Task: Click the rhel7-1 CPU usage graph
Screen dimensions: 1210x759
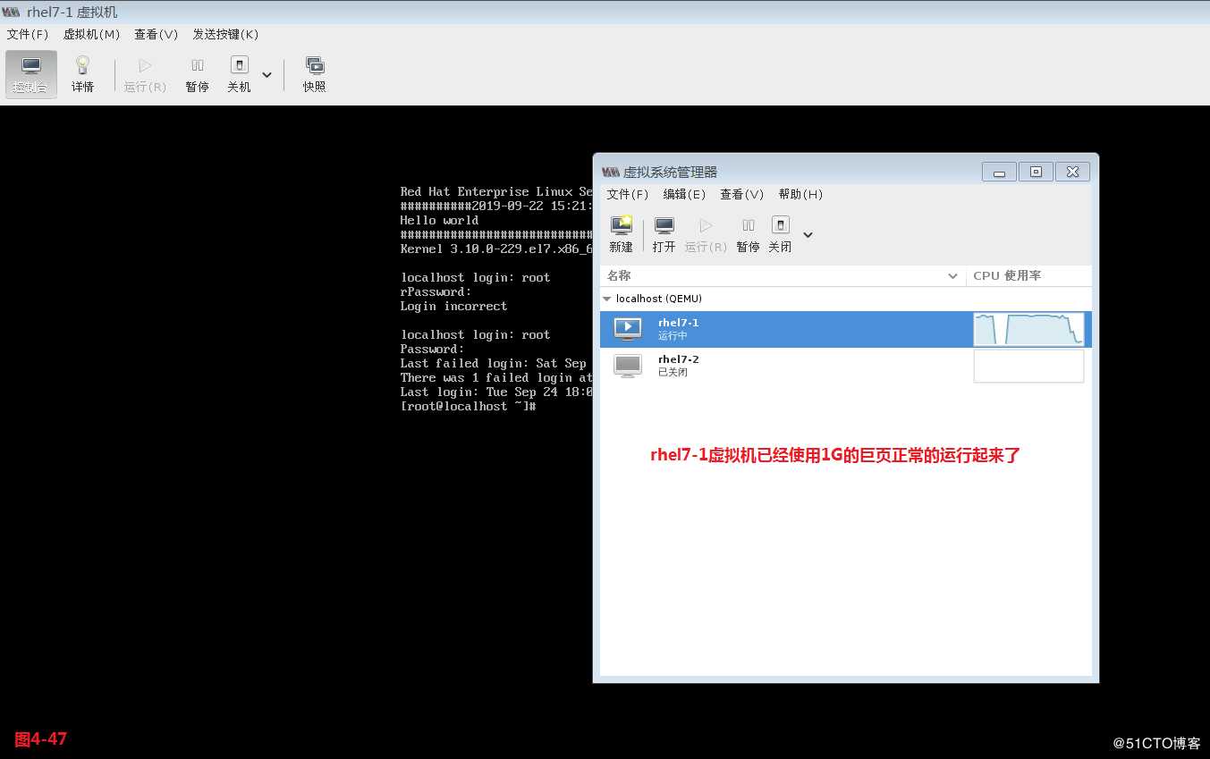Action: (1028, 329)
